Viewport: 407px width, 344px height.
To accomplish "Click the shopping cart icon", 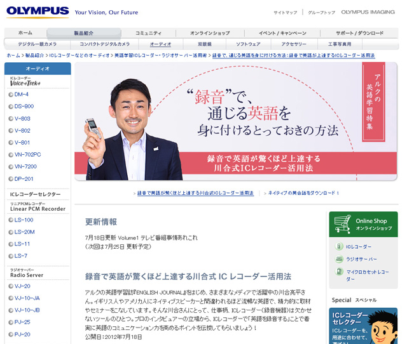I will click(343, 224).
